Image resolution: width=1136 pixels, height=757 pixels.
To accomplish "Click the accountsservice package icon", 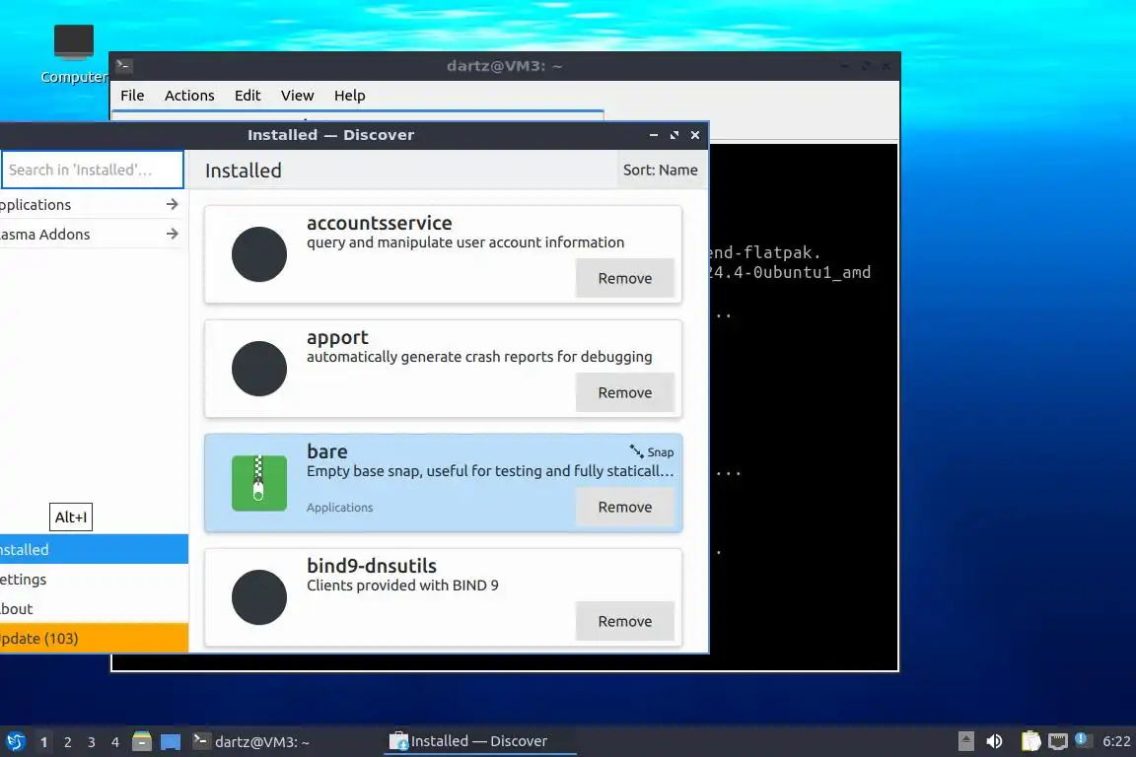I will tap(259, 254).
